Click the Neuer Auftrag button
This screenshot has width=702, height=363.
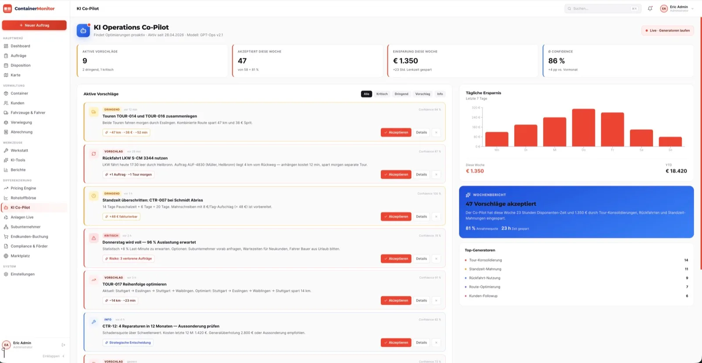(x=34, y=25)
